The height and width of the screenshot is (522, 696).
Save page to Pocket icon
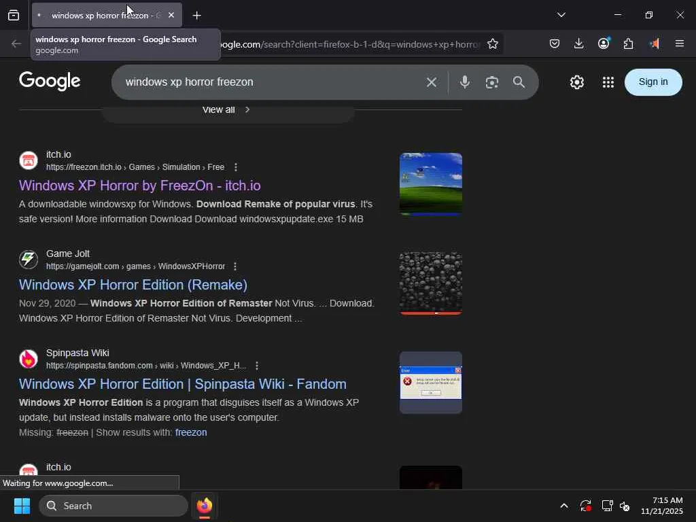555,43
